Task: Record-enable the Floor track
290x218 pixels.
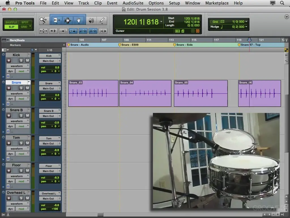Action: point(9,171)
